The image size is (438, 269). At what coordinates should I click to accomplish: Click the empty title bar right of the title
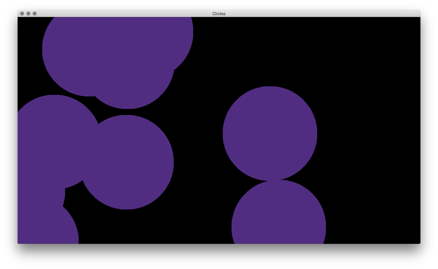point(315,14)
